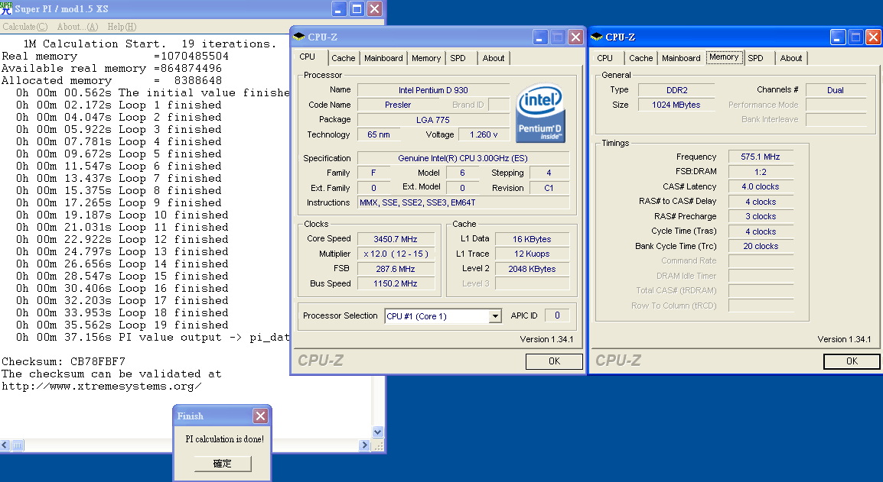Click the Multiplier value 'x 12.0 (12 - 15)'
This screenshot has height=482, width=883.
[396, 254]
